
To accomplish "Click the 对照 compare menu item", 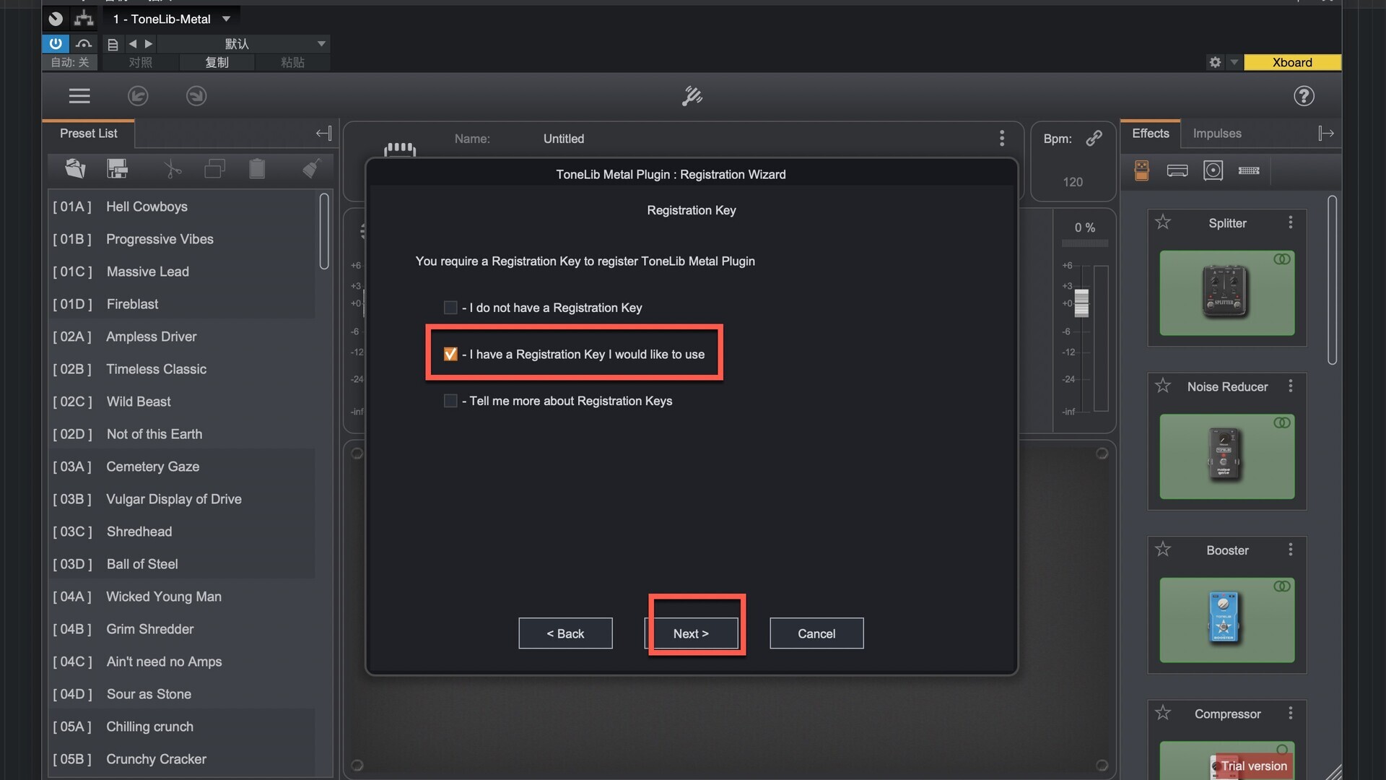I will click(141, 63).
